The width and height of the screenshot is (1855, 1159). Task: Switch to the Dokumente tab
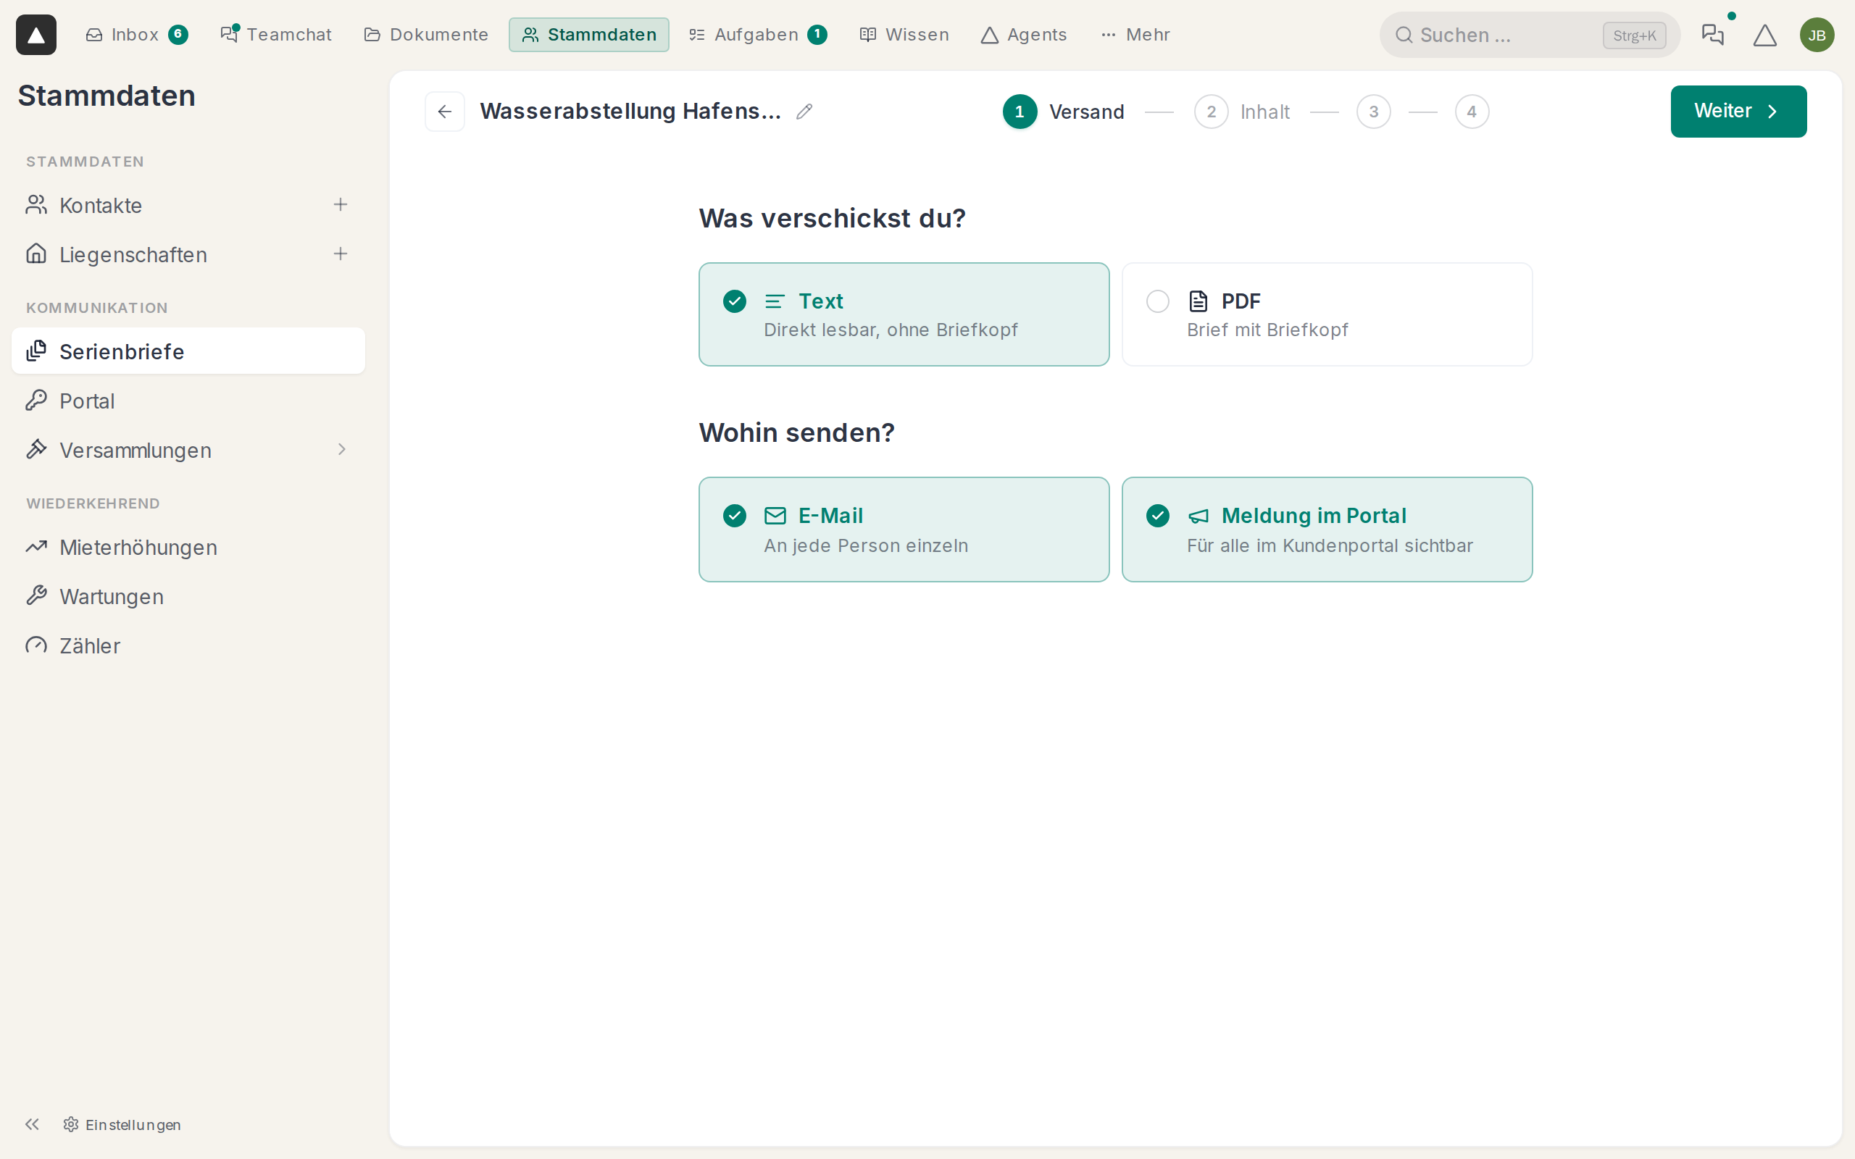425,35
